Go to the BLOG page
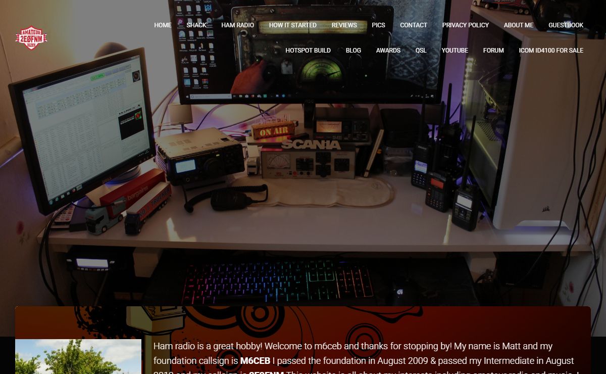The width and height of the screenshot is (606, 374). pos(353,51)
